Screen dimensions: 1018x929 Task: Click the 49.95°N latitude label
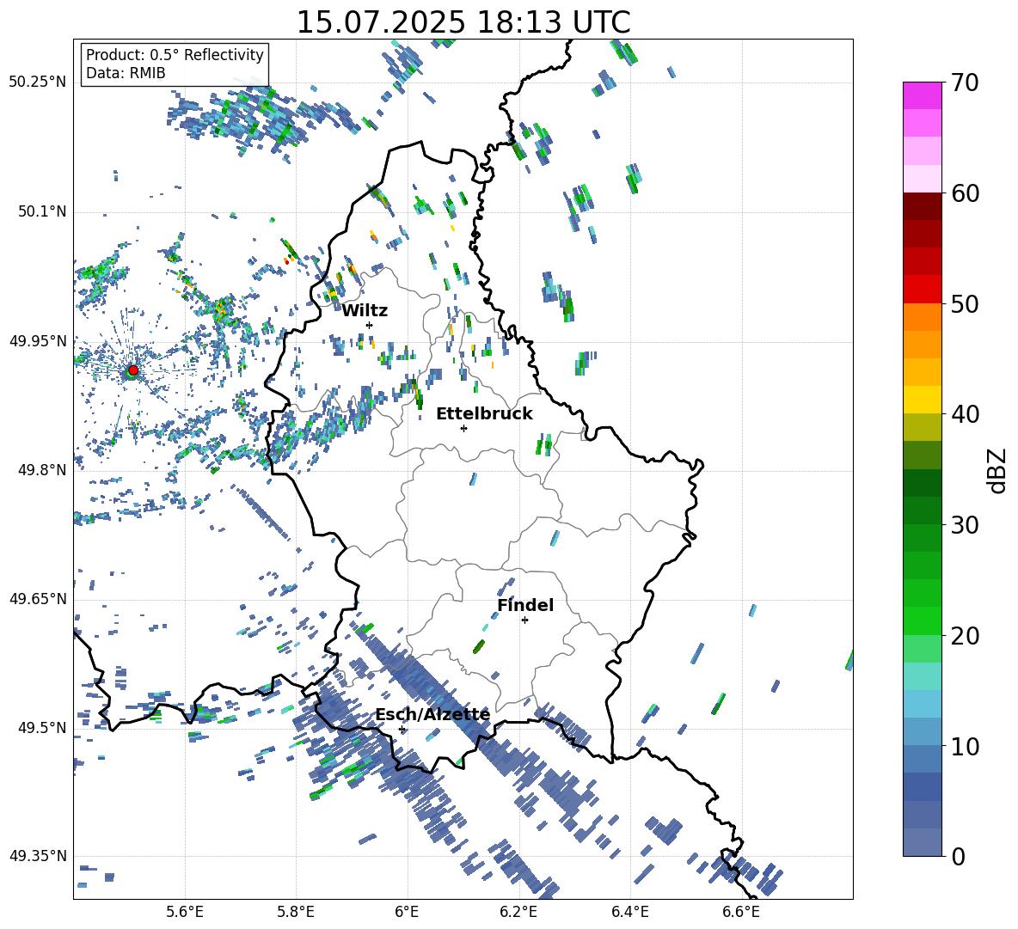click(38, 341)
